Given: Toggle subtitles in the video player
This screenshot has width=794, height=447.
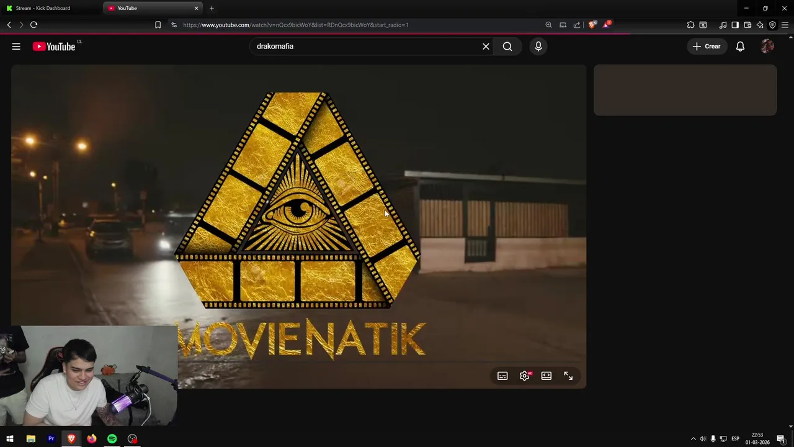Looking at the screenshot, I should click(502, 376).
